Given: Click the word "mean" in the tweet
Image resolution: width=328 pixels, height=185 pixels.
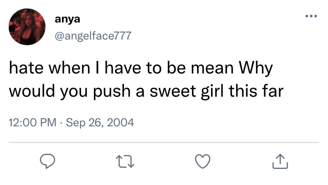Looking at the screenshot, I should pos(212,69).
